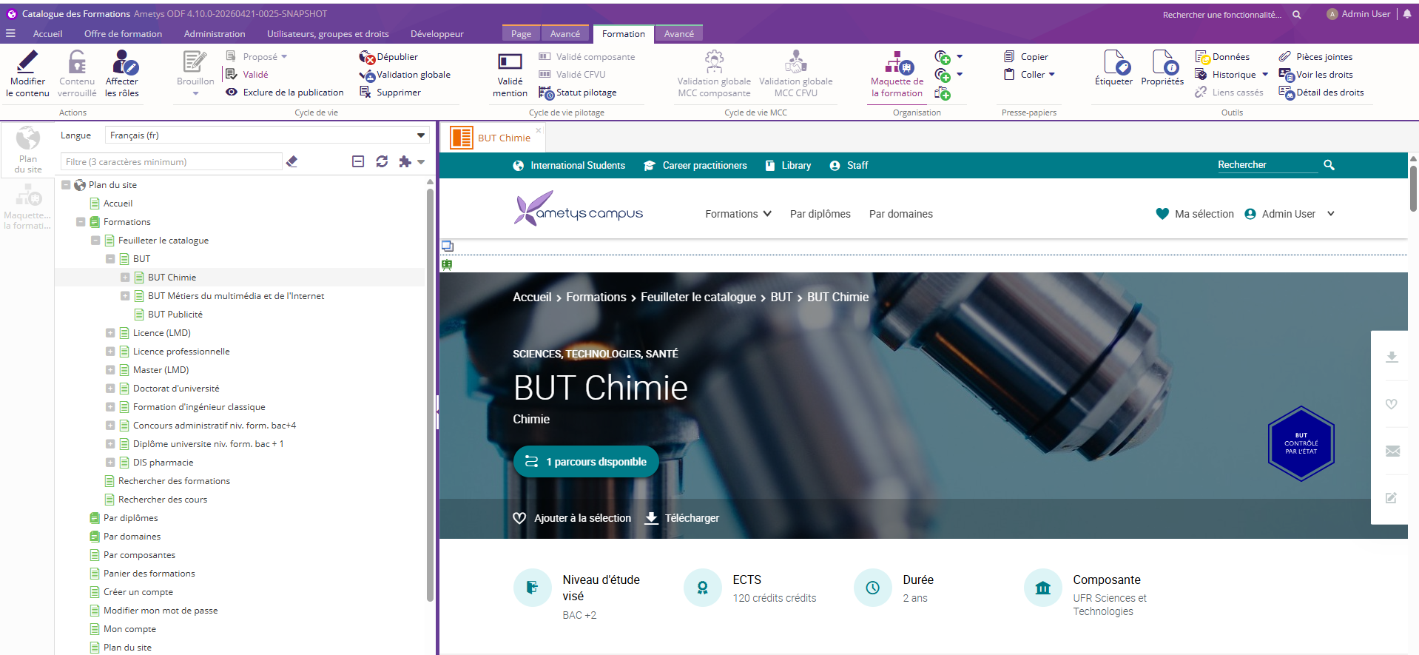Image resolution: width=1419 pixels, height=655 pixels.
Task: Click the Modifier le contenu pencil icon
Action: 27,61
